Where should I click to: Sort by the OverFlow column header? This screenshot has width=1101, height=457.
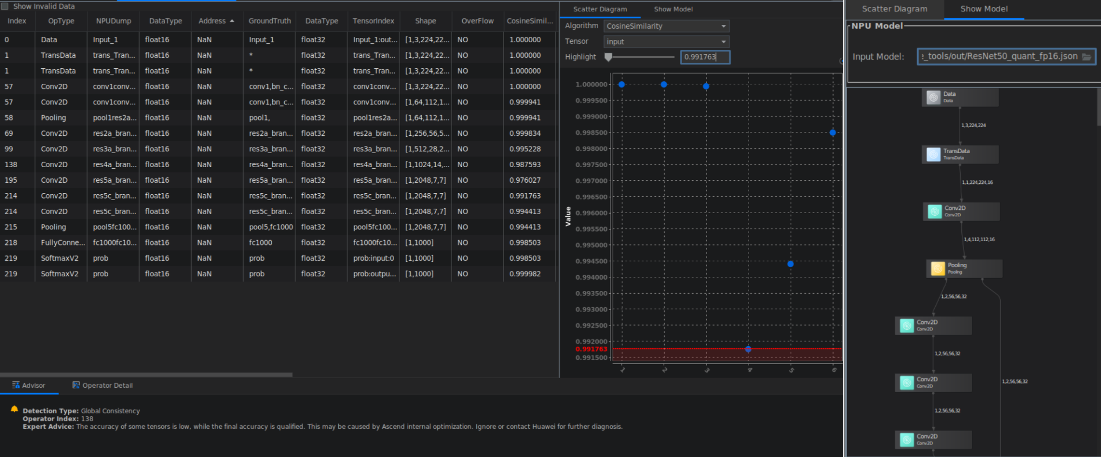477,21
